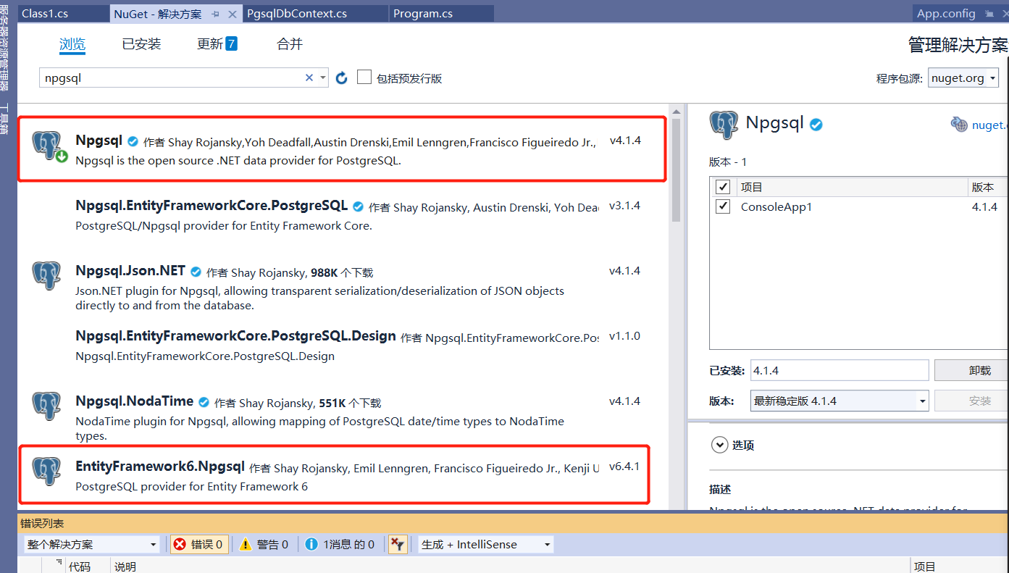Uncheck the ConsoleApp1 project checkbox
The width and height of the screenshot is (1009, 573).
coord(722,206)
